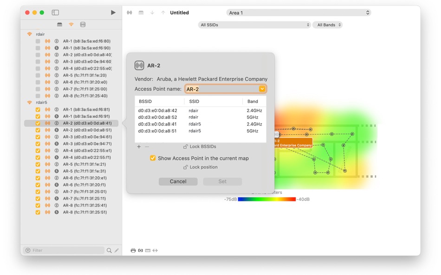This screenshot has height=275, width=441.
Task: Click the access point icon of AR-4 (d0:d3:e0:22:55:e1)
Action: (47, 150)
